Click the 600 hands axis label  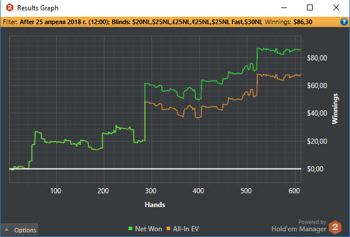point(294,191)
